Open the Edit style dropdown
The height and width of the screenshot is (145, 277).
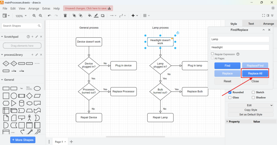[x=251, y=105]
